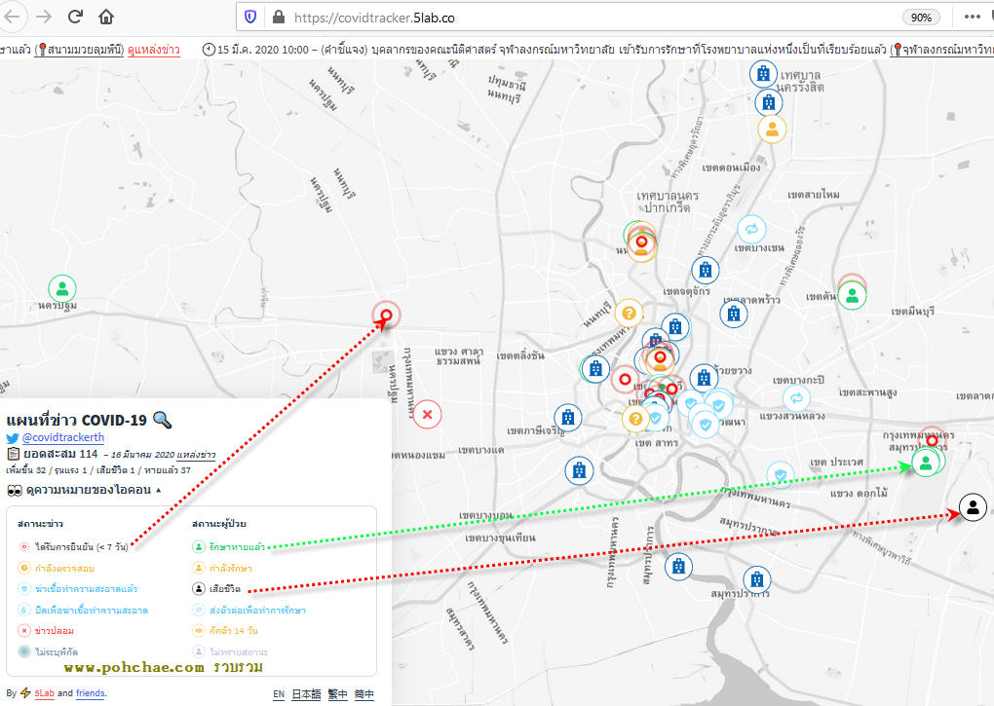The width and height of the screenshot is (994, 706).
Task: Reset the 90% zoom level badge
Action: 921,18
